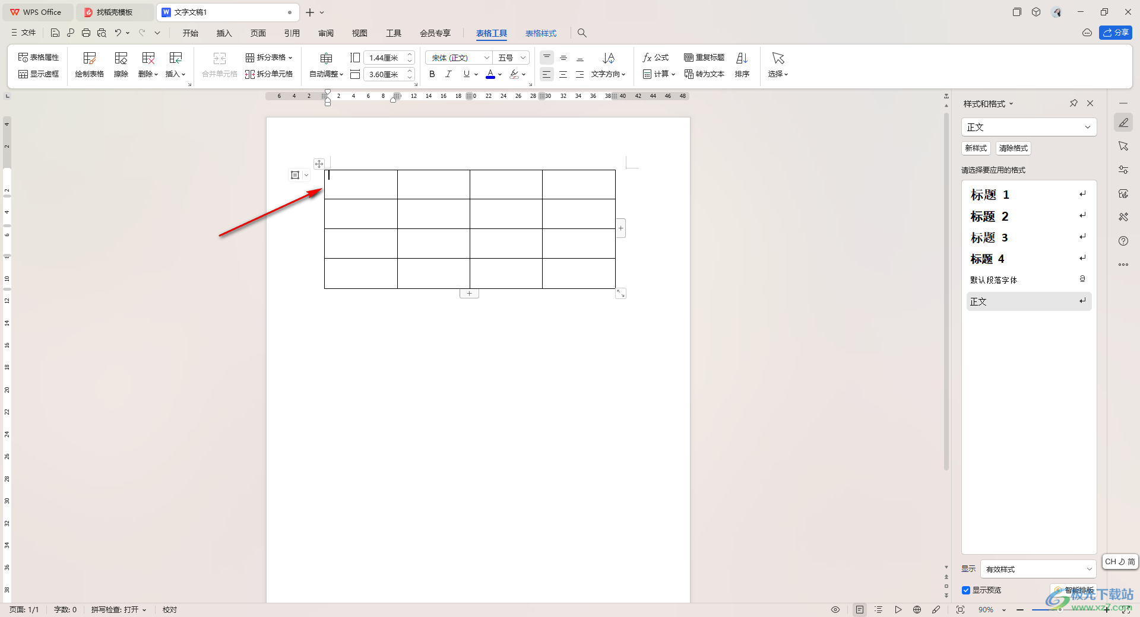Toggle Show Gridlines (显示虚框)

pos(39,74)
